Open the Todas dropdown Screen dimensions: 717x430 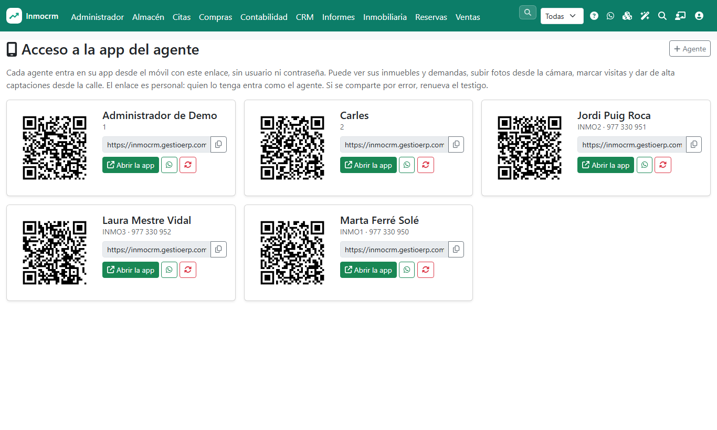(x=562, y=16)
